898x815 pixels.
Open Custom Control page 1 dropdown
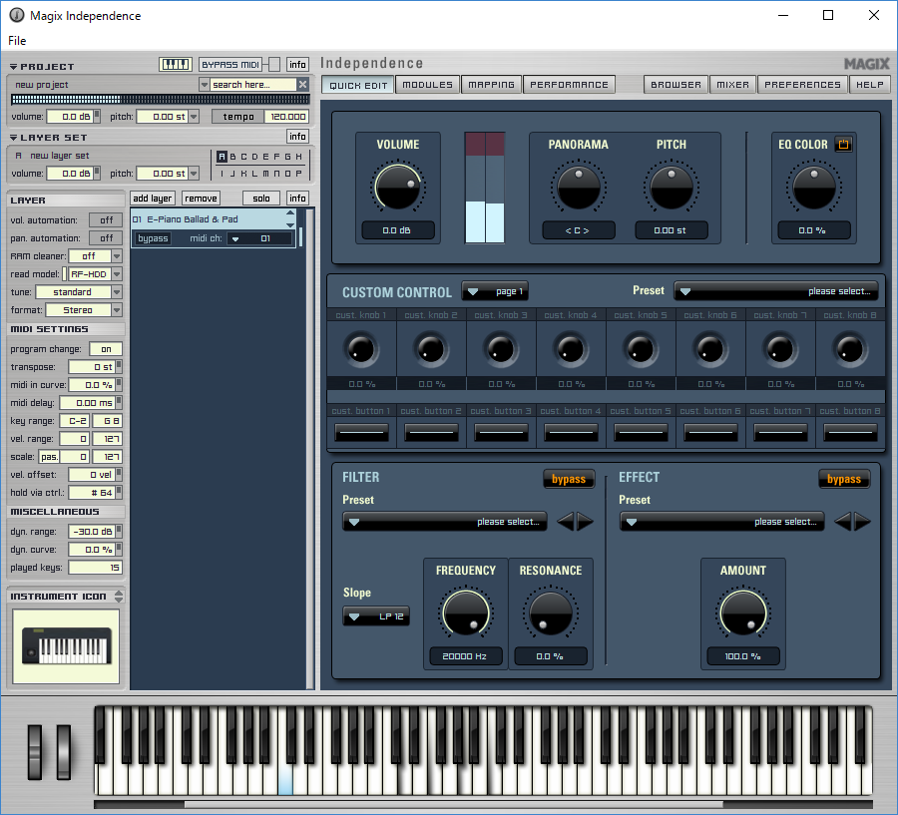495,291
